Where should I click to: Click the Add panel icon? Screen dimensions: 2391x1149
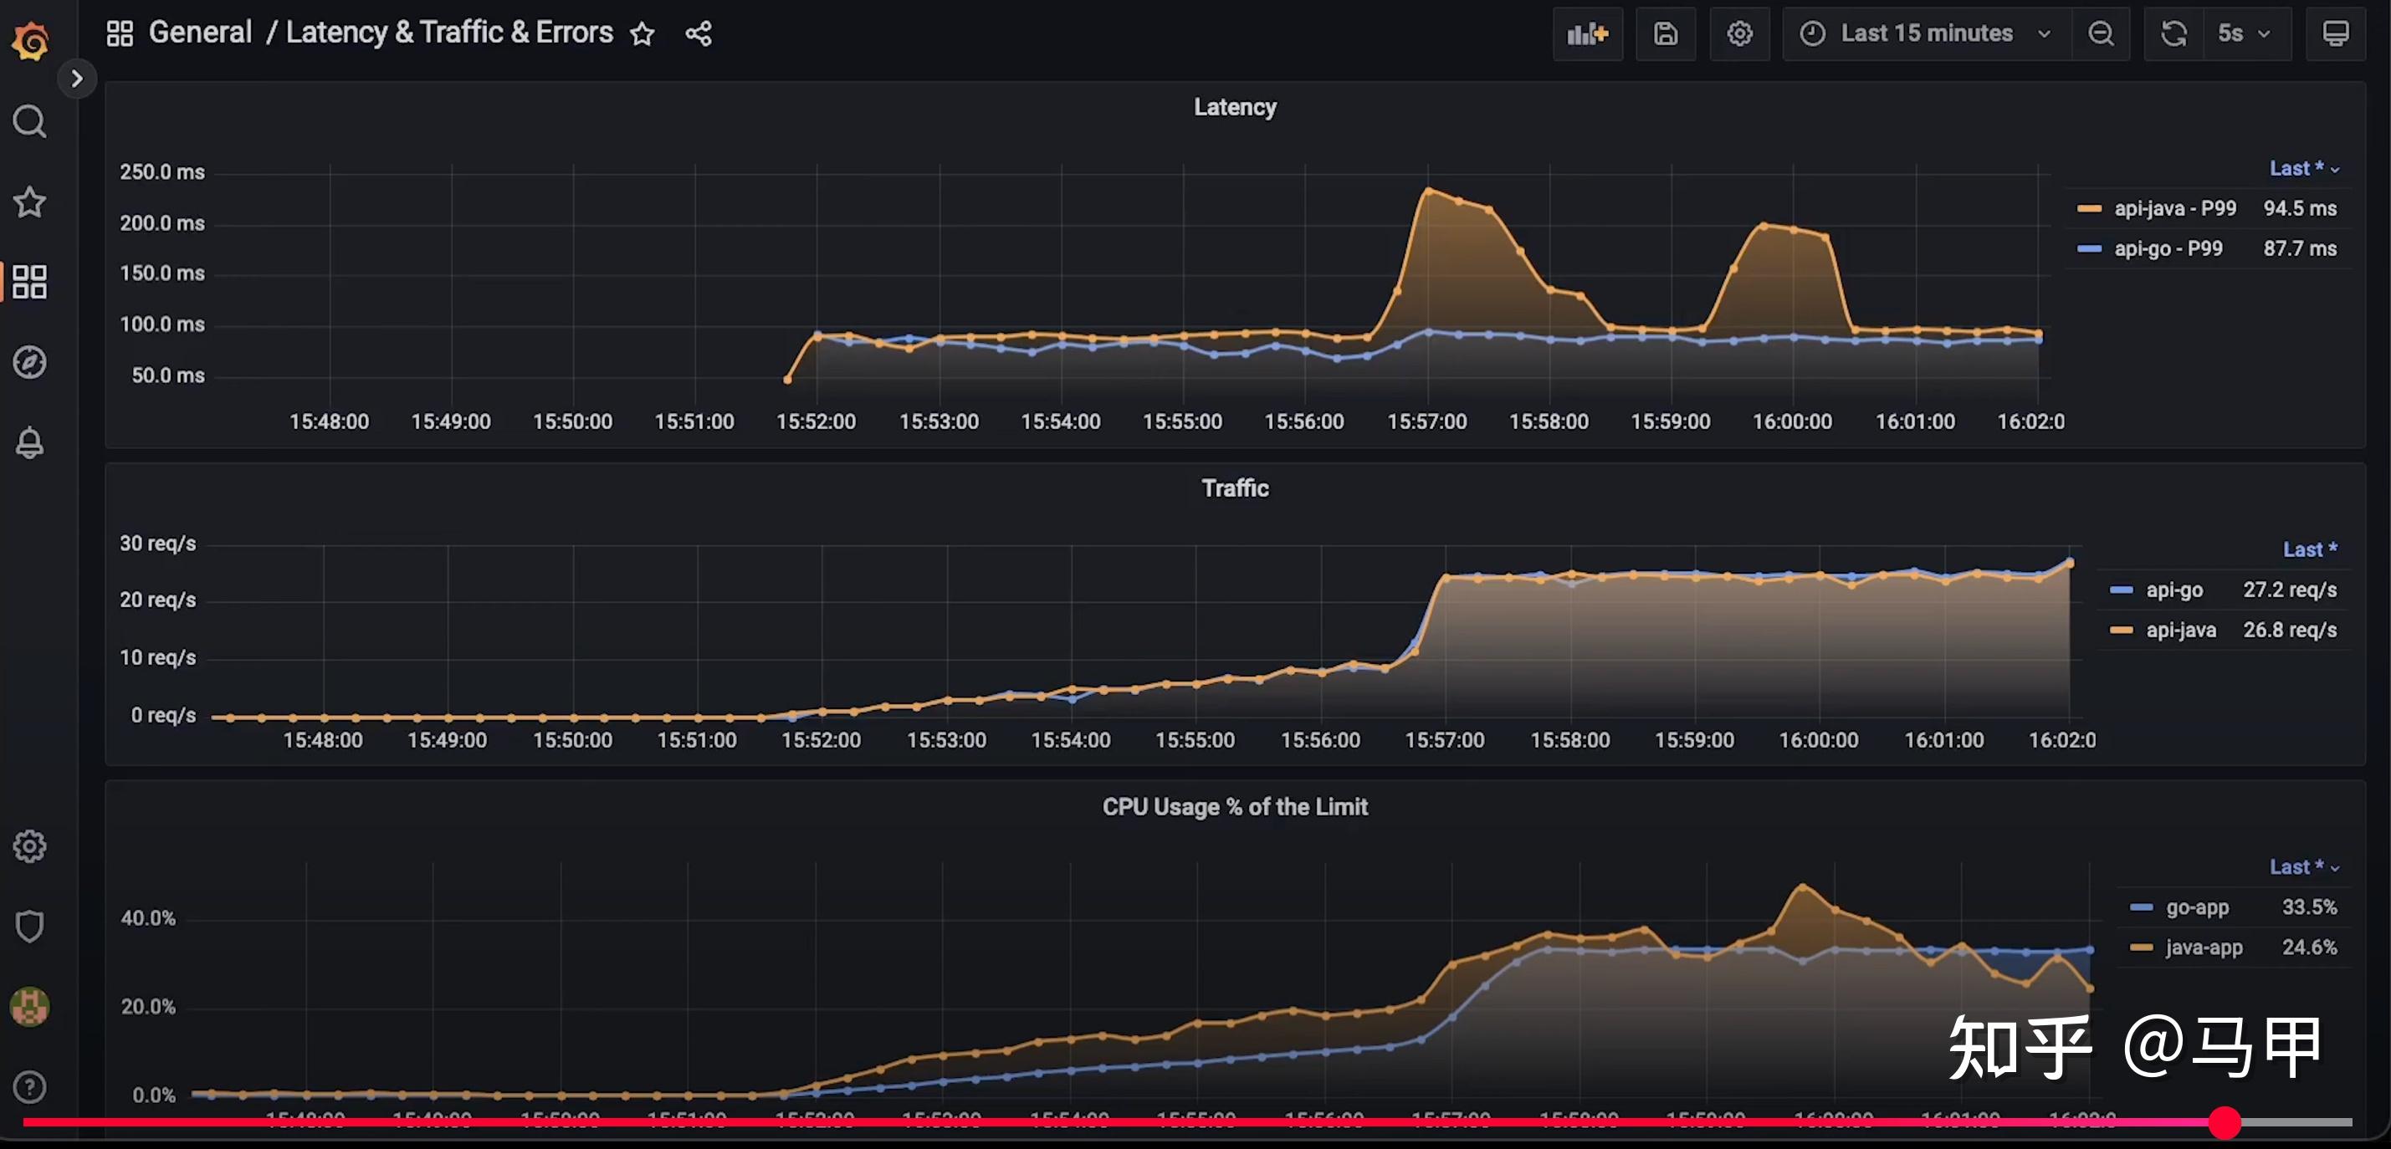click(x=1587, y=34)
